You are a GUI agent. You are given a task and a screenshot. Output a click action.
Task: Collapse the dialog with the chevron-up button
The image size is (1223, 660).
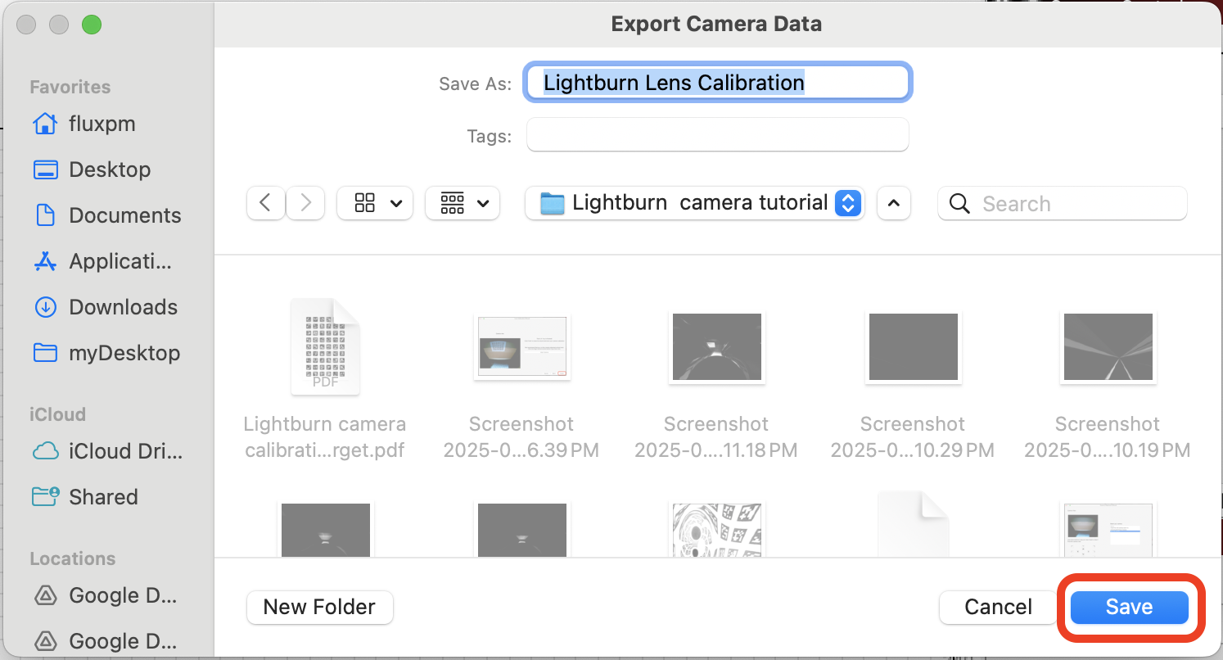[x=894, y=203]
